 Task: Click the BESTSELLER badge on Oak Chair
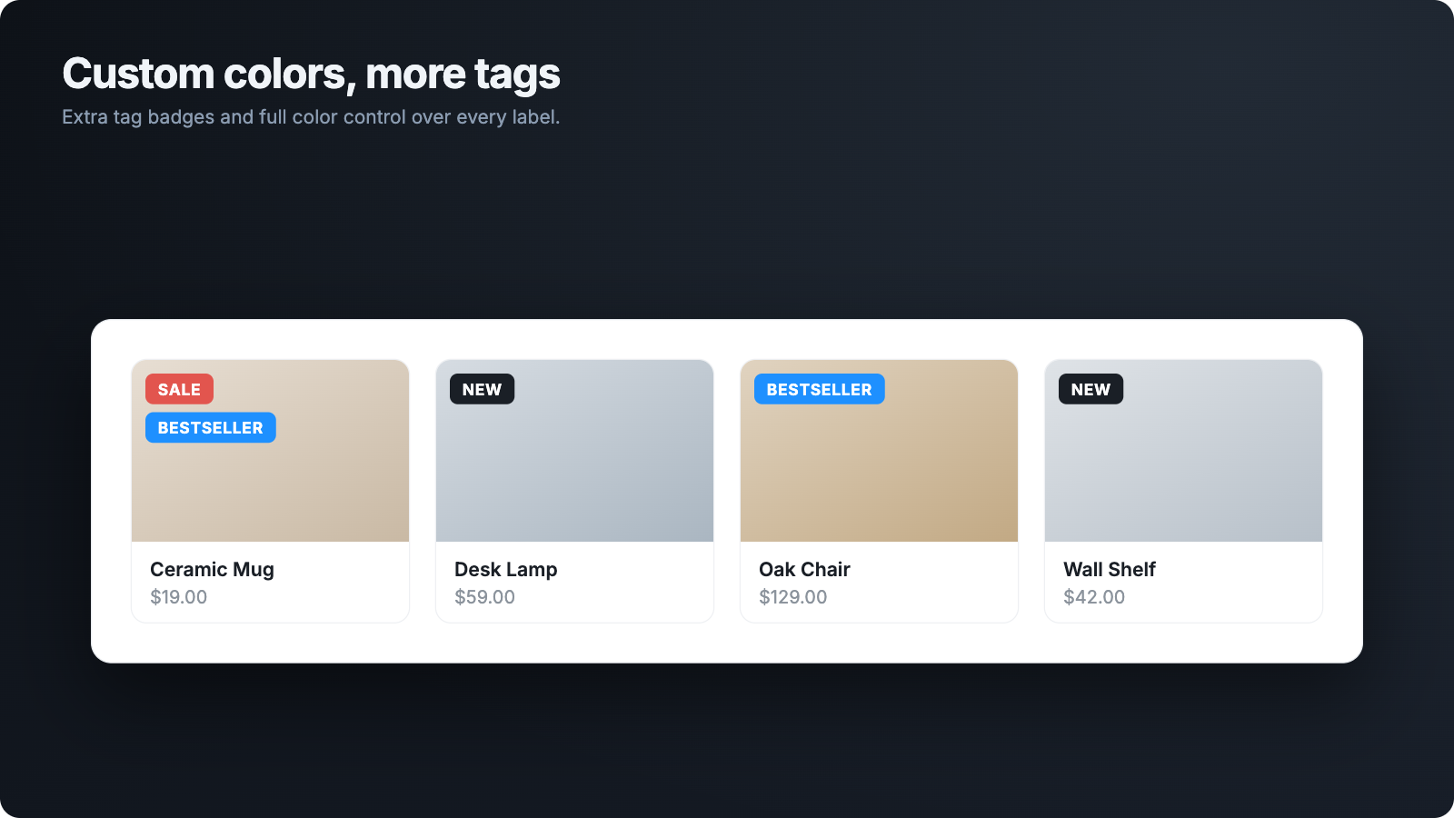819,389
